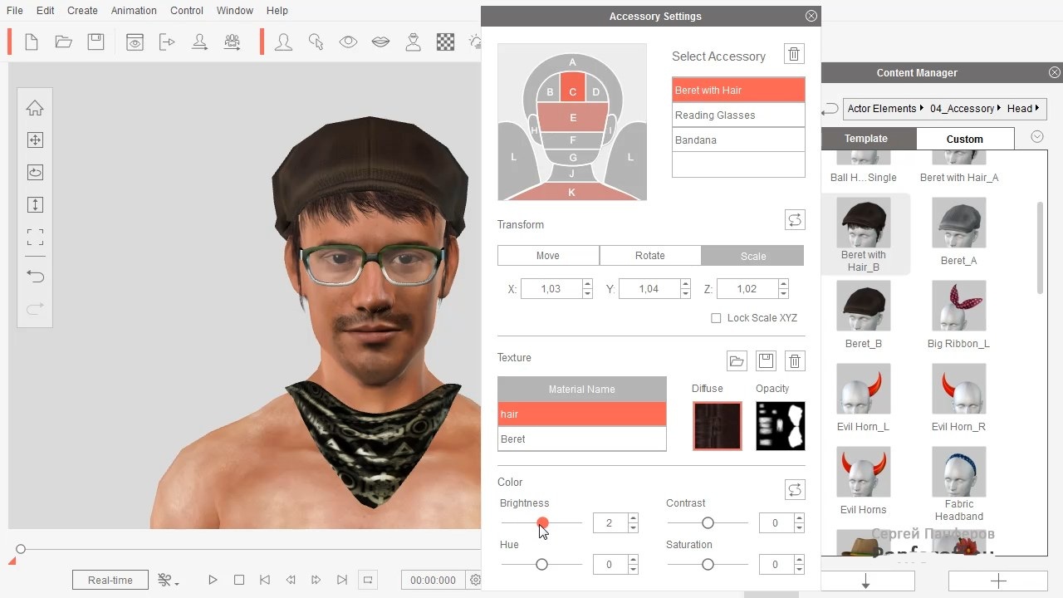Enable the Lock Scale XYZ checkbox
Screen dimensions: 1063x598
click(716, 318)
